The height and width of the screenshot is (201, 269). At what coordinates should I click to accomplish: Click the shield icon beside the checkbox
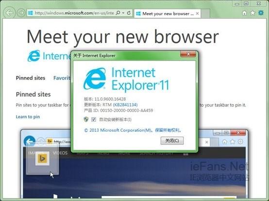point(86,119)
